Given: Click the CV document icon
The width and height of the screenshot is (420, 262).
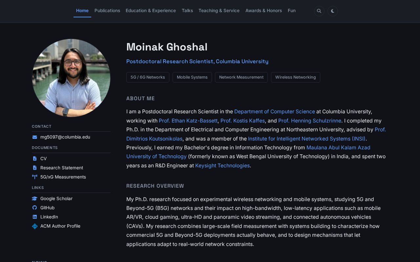Looking at the screenshot, I should [34, 159].
